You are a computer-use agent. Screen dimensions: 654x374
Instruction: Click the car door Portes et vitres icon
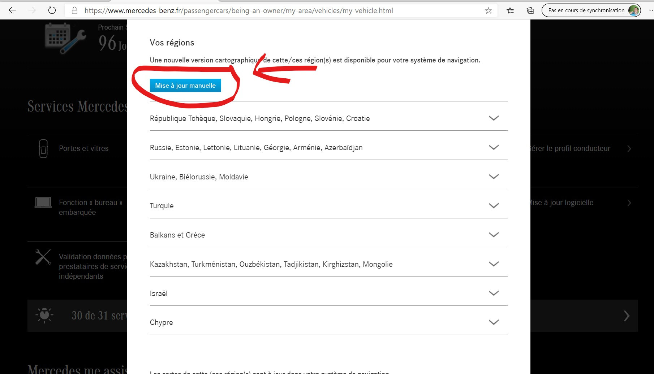pos(43,148)
